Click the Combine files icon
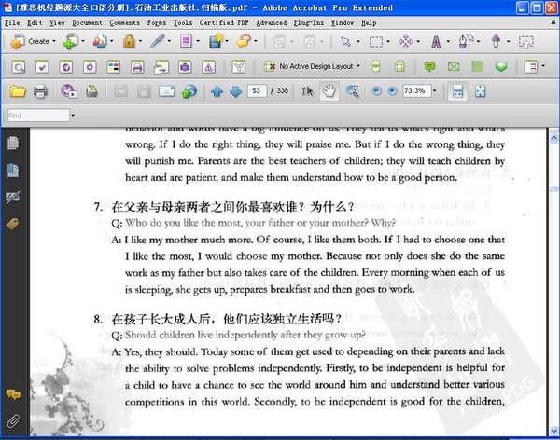This screenshot has width=560, height=440. pos(71,41)
